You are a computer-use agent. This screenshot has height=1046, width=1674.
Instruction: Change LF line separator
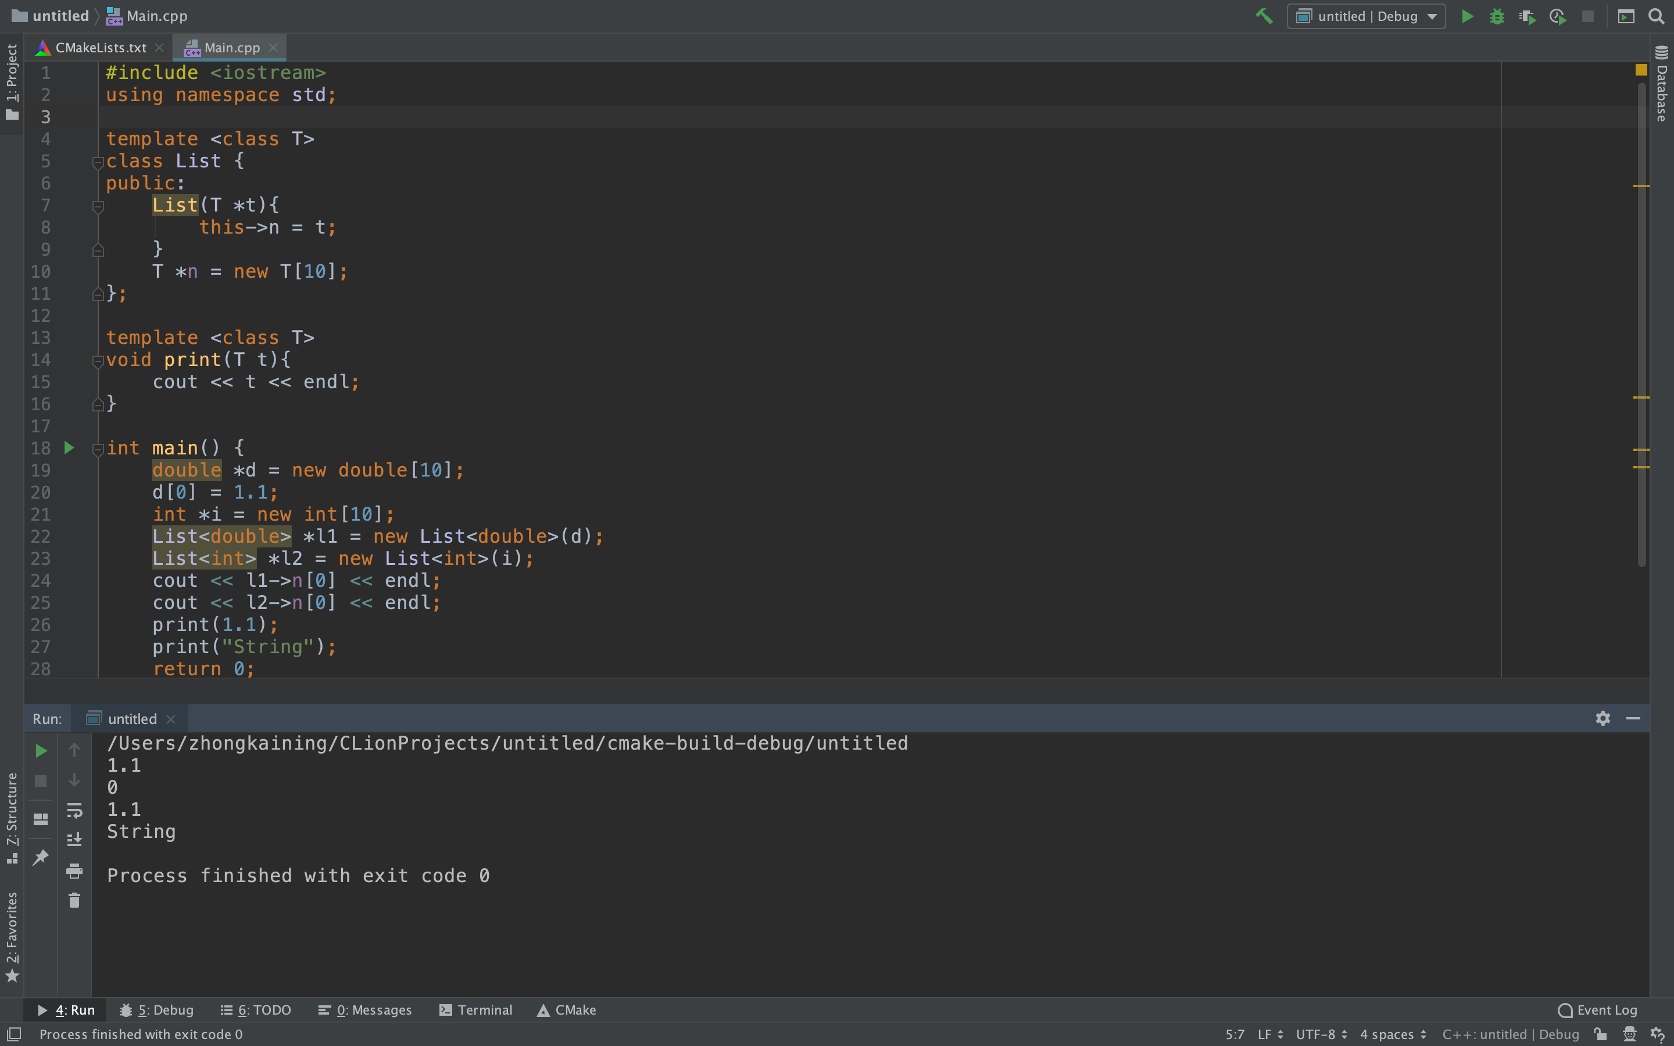pyautogui.click(x=1270, y=1034)
